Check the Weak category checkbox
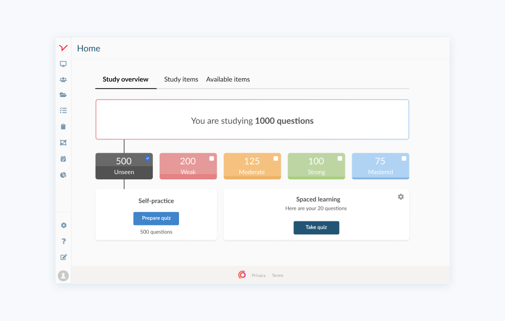Screen dimensions: 505x321 click(x=212, y=158)
